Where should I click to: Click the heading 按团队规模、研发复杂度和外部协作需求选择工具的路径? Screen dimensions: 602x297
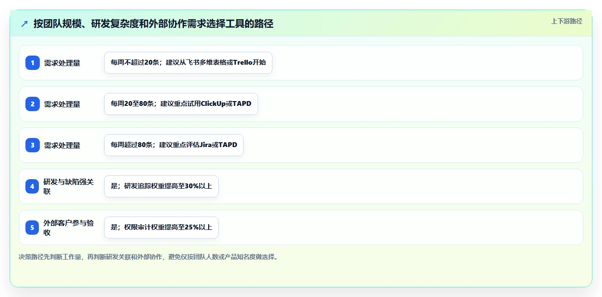tap(153, 23)
